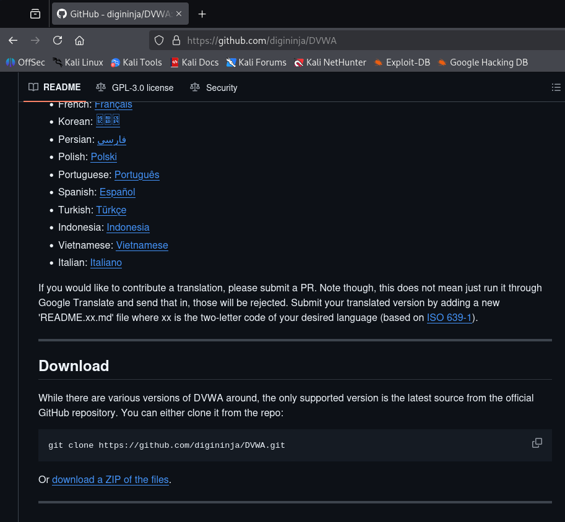565x522 pixels.
Task: Open the Kali Tools bookmark
Action: 136,62
